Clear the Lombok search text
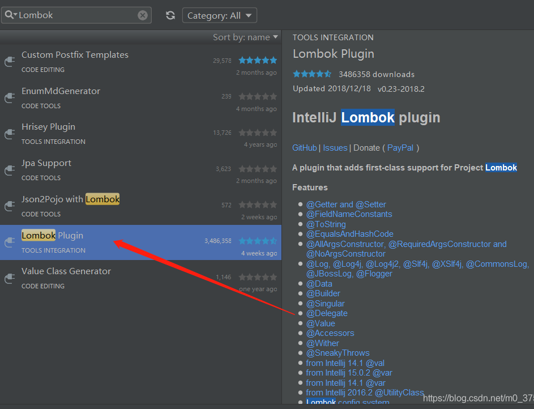 143,15
